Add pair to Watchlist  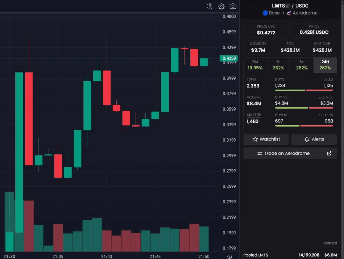pos(266,139)
